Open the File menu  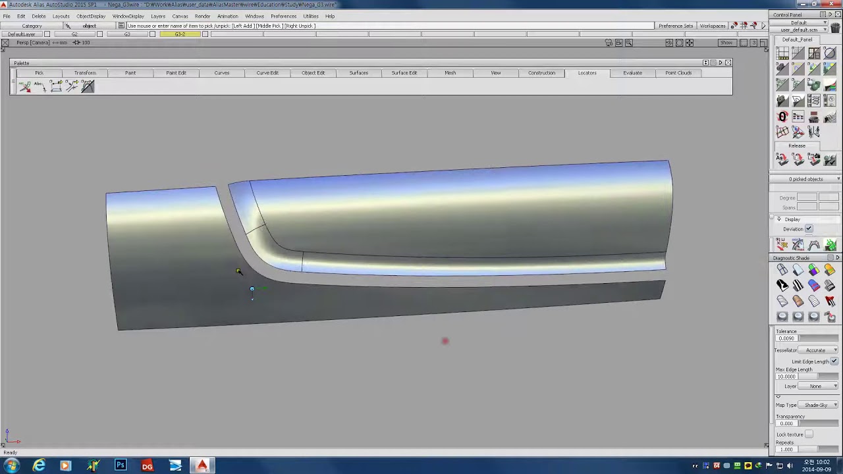pyautogui.click(x=6, y=16)
